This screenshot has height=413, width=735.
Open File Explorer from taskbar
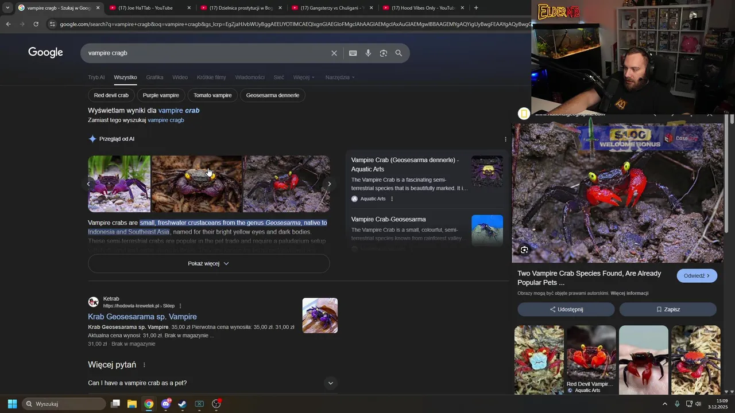pyautogui.click(x=132, y=404)
